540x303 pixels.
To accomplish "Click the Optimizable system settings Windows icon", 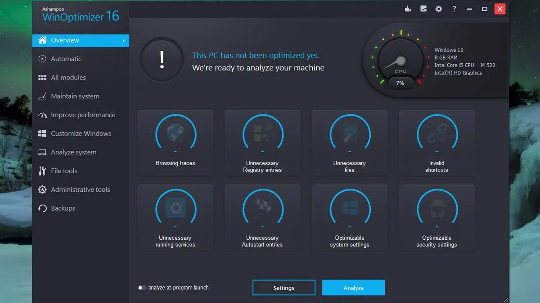I will [x=350, y=208].
